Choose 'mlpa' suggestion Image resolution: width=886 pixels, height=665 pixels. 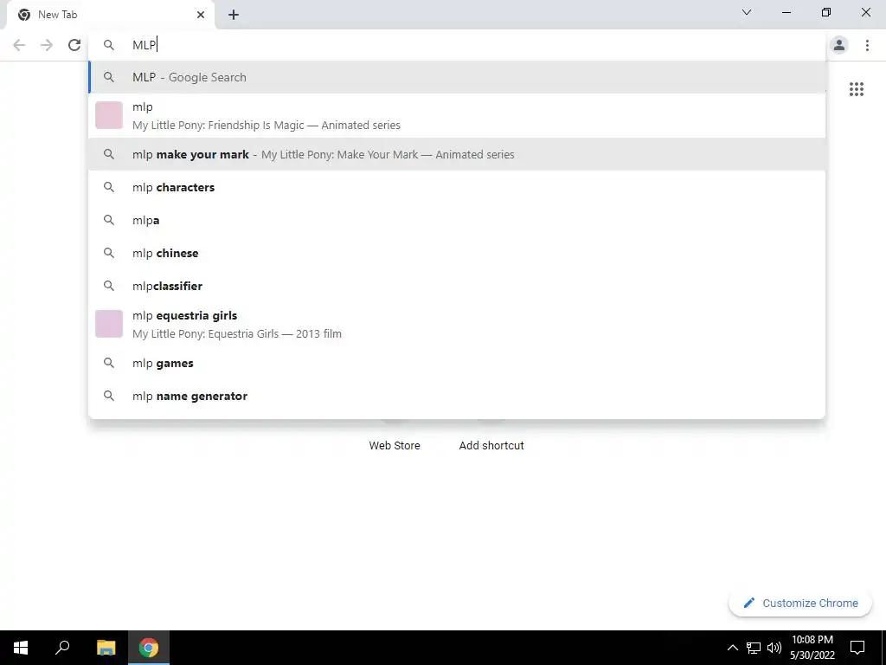(457, 220)
